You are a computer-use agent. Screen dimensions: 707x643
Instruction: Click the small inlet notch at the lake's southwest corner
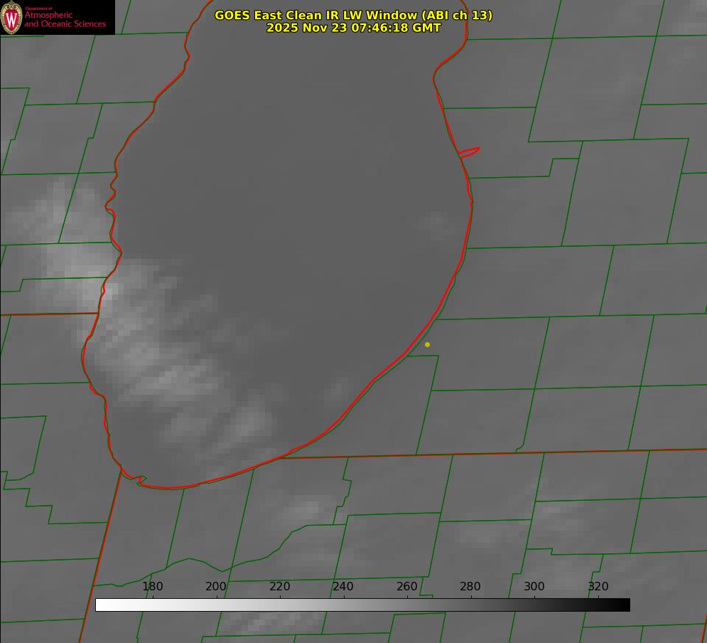point(140,481)
